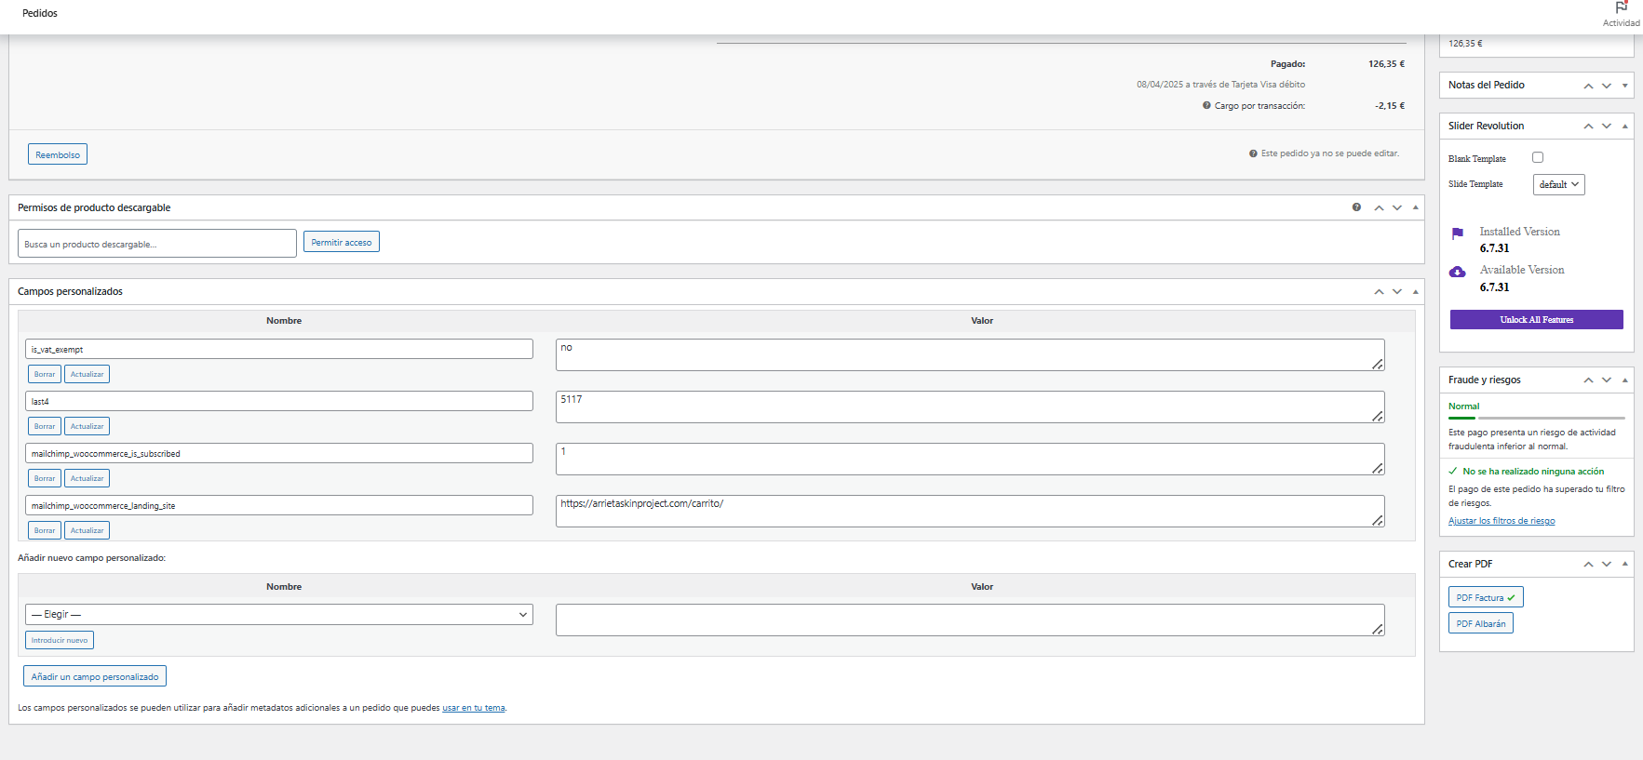Click the value field containing 5117
1643x760 pixels.
[x=970, y=407]
